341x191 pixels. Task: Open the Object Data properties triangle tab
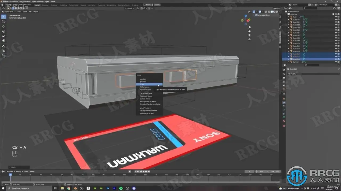tap(284, 117)
